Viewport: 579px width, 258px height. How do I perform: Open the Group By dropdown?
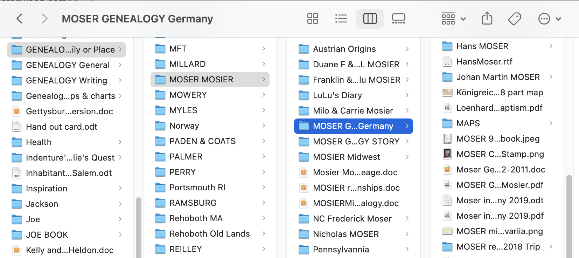[x=453, y=19]
